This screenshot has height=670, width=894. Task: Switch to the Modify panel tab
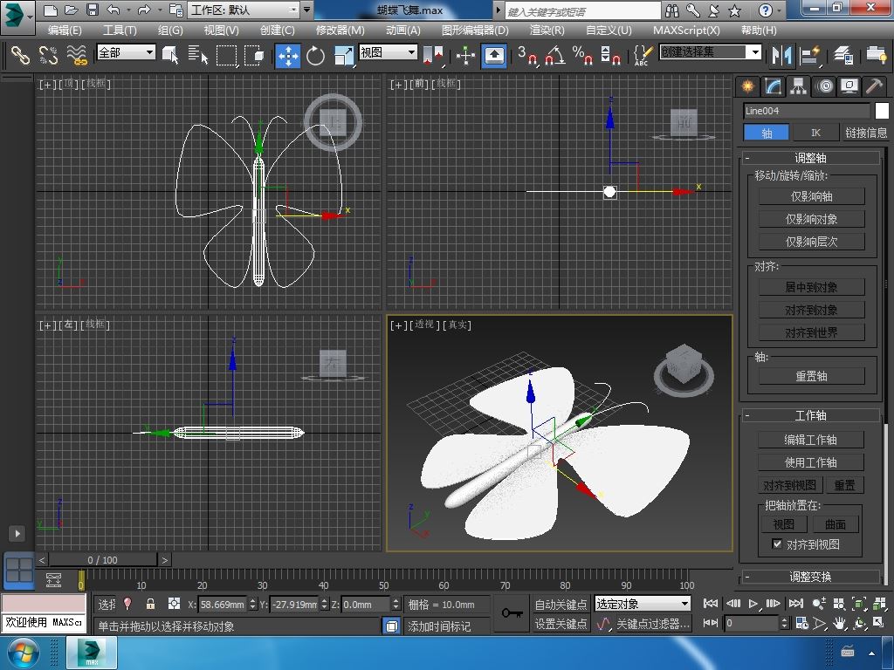[x=773, y=85]
